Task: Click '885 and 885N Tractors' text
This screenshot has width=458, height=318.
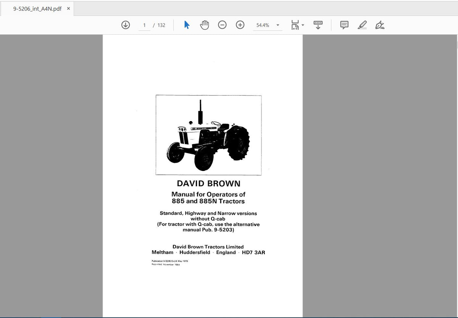Action: [208, 201]
